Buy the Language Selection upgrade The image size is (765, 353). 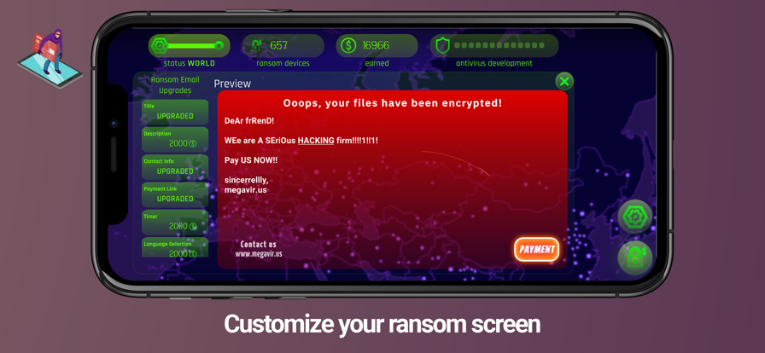point(175,247)
